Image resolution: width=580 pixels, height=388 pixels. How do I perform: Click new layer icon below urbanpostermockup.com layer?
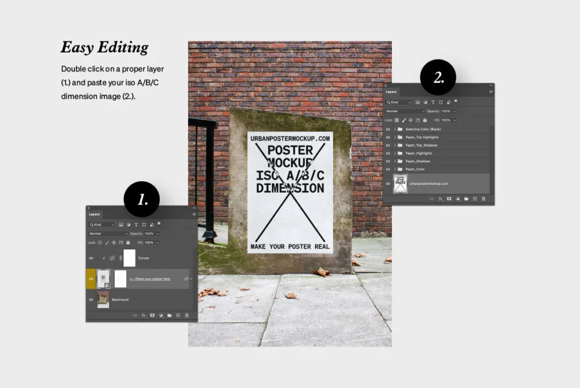[475, 199]
